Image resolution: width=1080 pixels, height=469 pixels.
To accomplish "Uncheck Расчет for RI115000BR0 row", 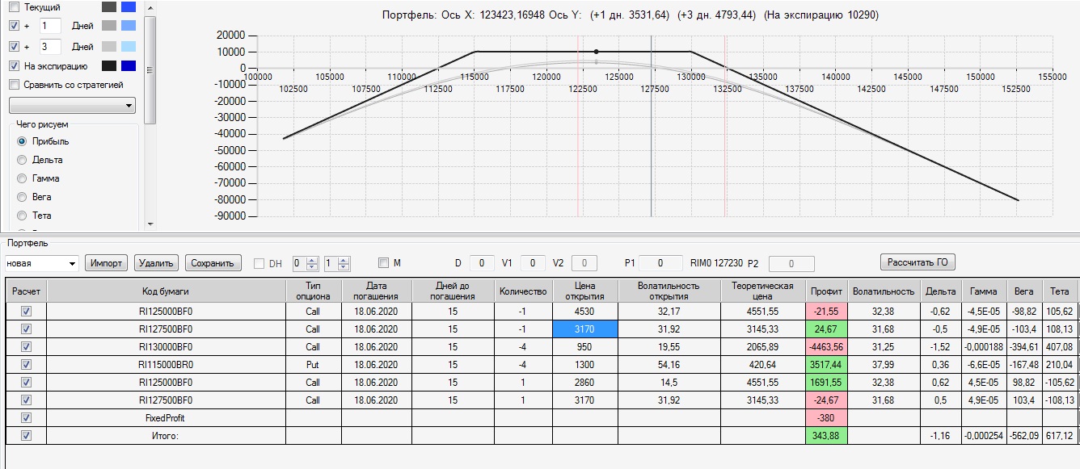I will point(26,364).
